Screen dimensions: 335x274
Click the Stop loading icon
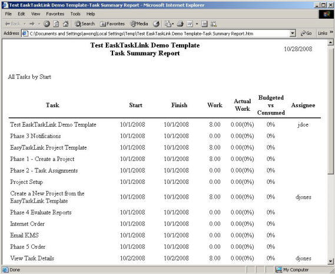tap(47, 24)
